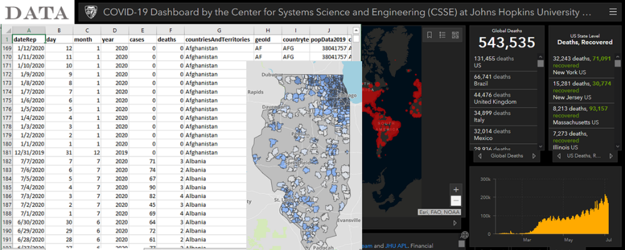The width and height of the screenshot is (625, 250).
Task: Go to next panel from Global Deaths
Action: tap(534, 156)
